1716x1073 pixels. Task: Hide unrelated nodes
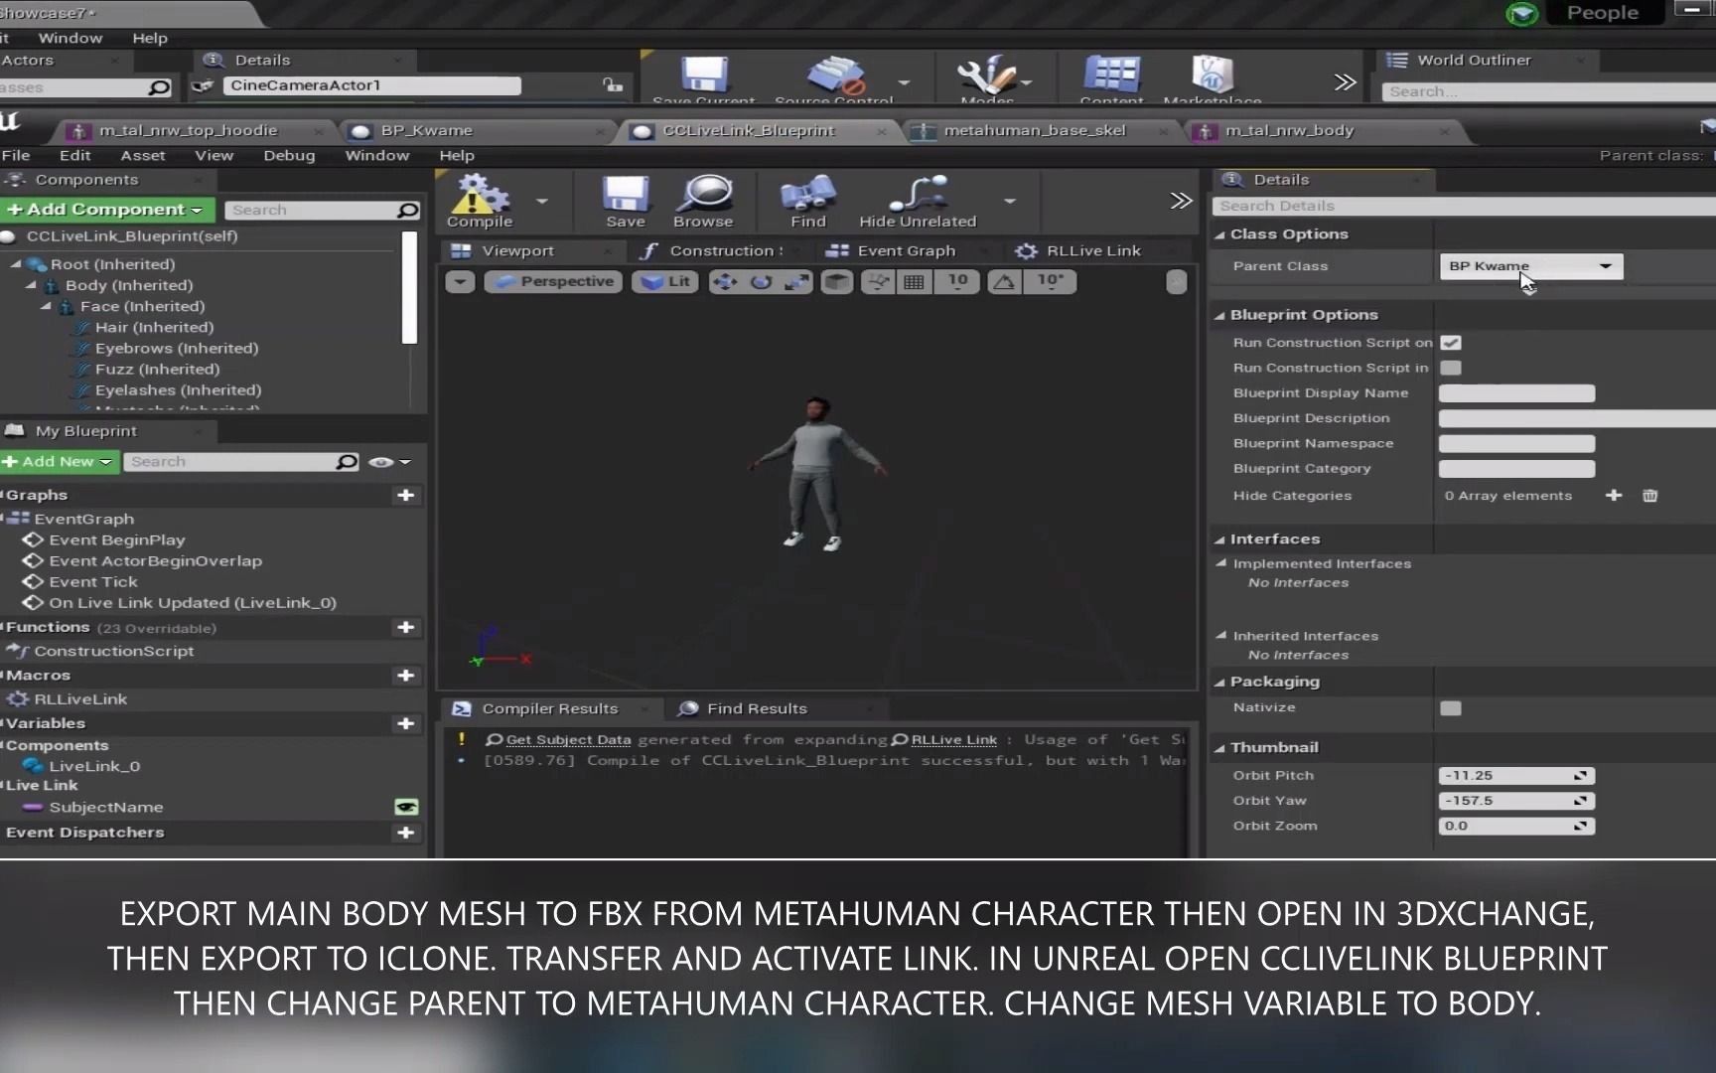click(919, 199)
